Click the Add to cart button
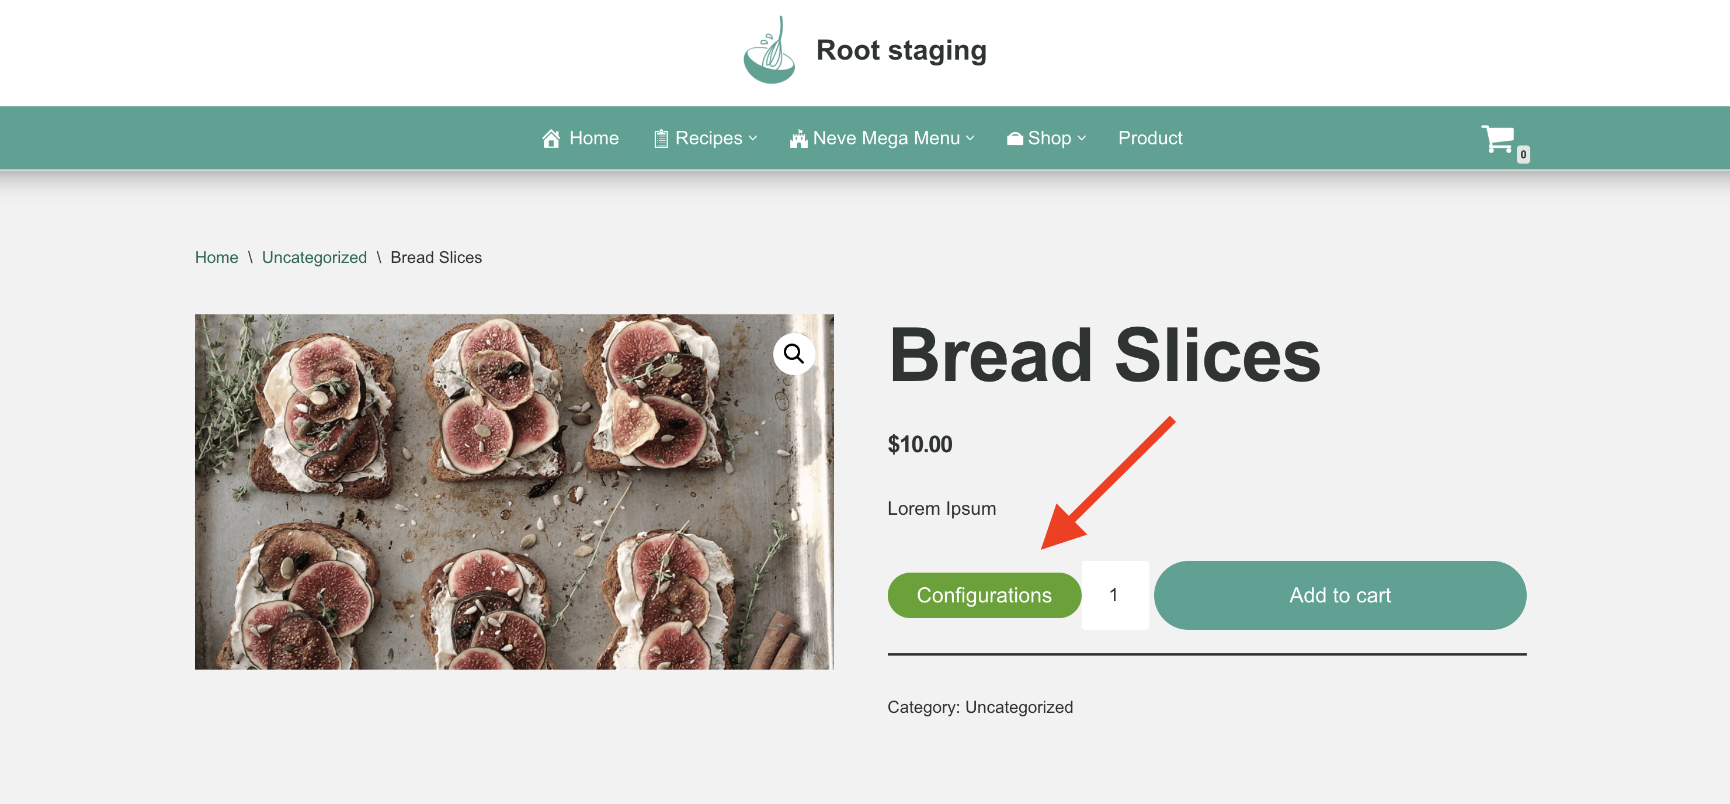Screen dimensions: 1730x804 tap(1339, 594)
